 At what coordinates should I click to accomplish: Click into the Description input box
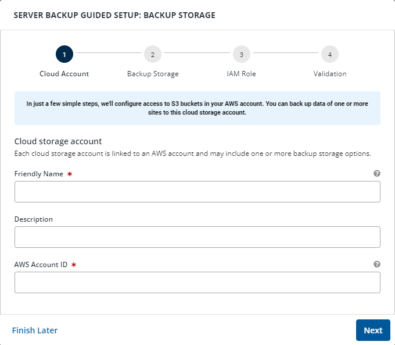point(197,237)
